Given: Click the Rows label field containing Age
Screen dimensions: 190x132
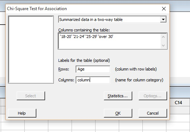Looking at the screenshot, I should coord(93,69).
